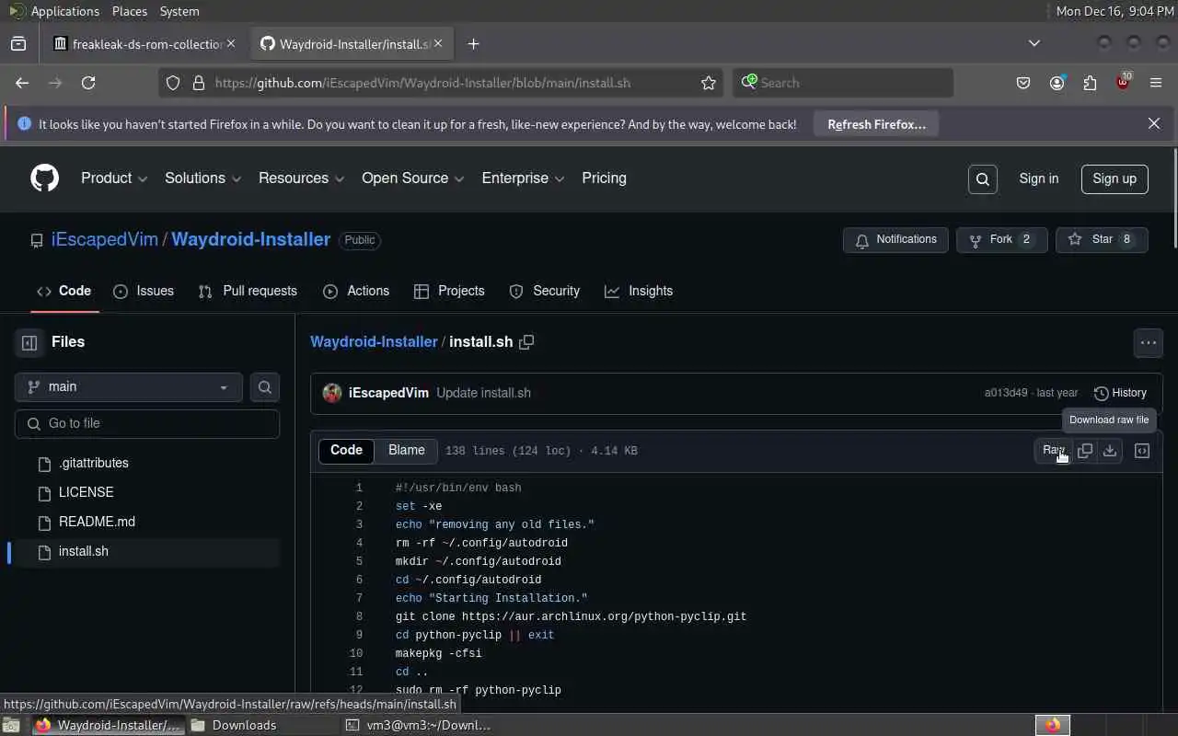Image resolution: width=1178 pixels, height=736 pixels.
Task: Click the Sign in link
Action: click(x=1039, y=178)
